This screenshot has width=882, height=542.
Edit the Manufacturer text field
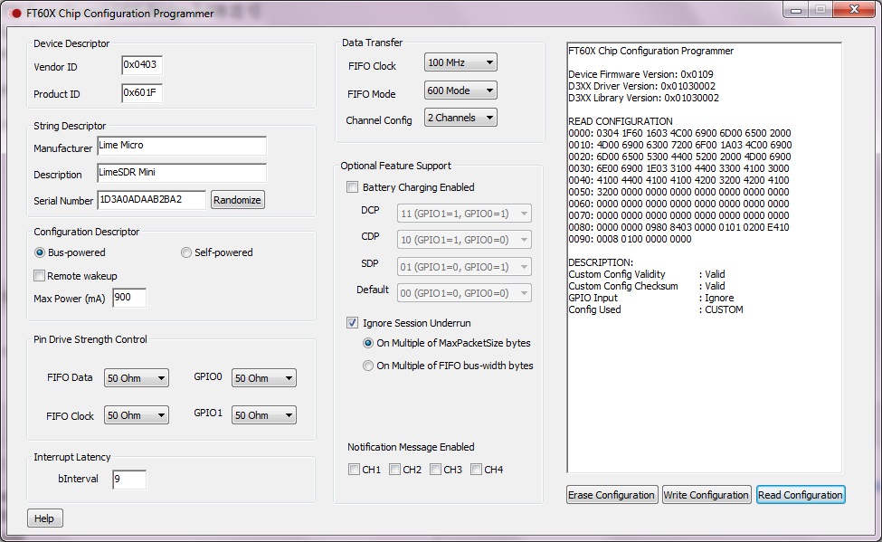182,146
